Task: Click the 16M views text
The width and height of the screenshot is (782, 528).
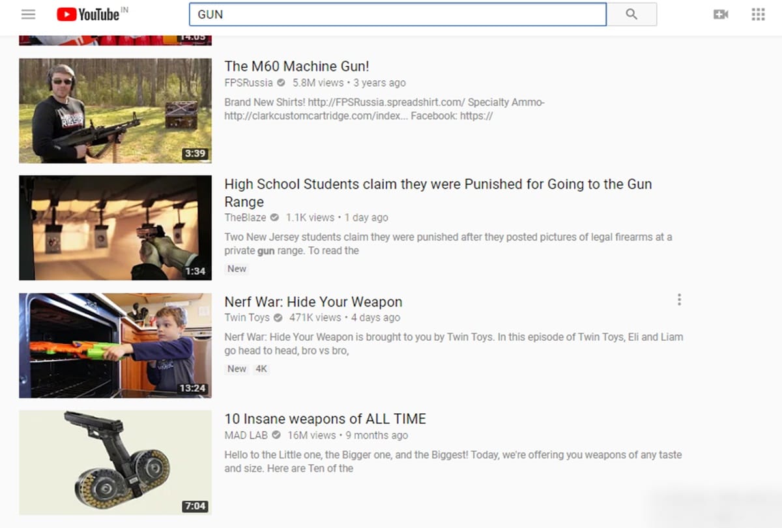Action: point(311,435)
